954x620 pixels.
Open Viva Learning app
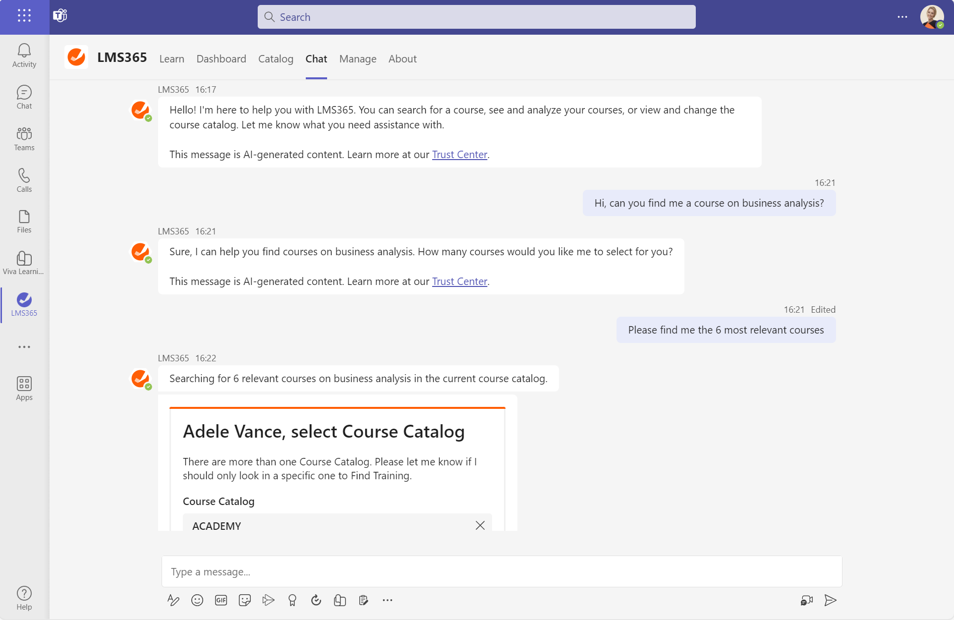[x=24, y=263]
